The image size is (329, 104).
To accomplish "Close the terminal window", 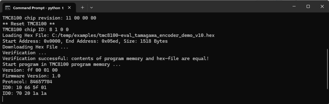I will [322, 7].
